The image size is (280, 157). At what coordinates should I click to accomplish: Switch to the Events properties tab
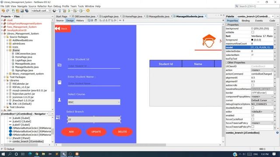click(259, 20)
